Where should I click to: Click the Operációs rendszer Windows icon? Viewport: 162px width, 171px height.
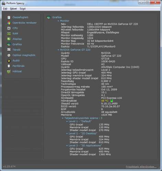[x=9, y=23]
